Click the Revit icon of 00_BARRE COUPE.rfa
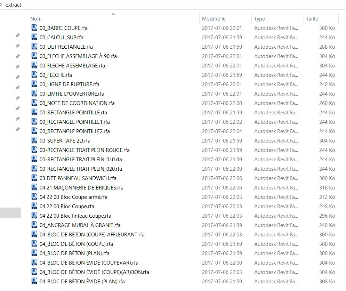 [x=34, y=27]
